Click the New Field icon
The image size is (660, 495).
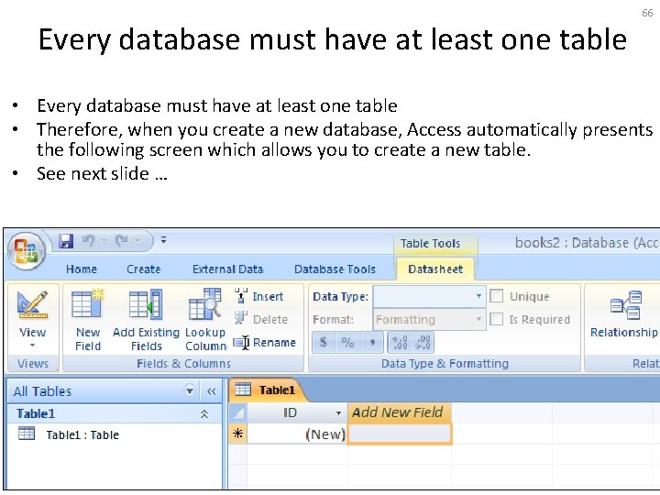[x=88, y=303]
